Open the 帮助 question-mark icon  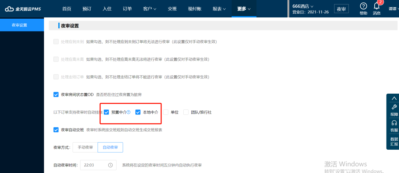point(363,6)
